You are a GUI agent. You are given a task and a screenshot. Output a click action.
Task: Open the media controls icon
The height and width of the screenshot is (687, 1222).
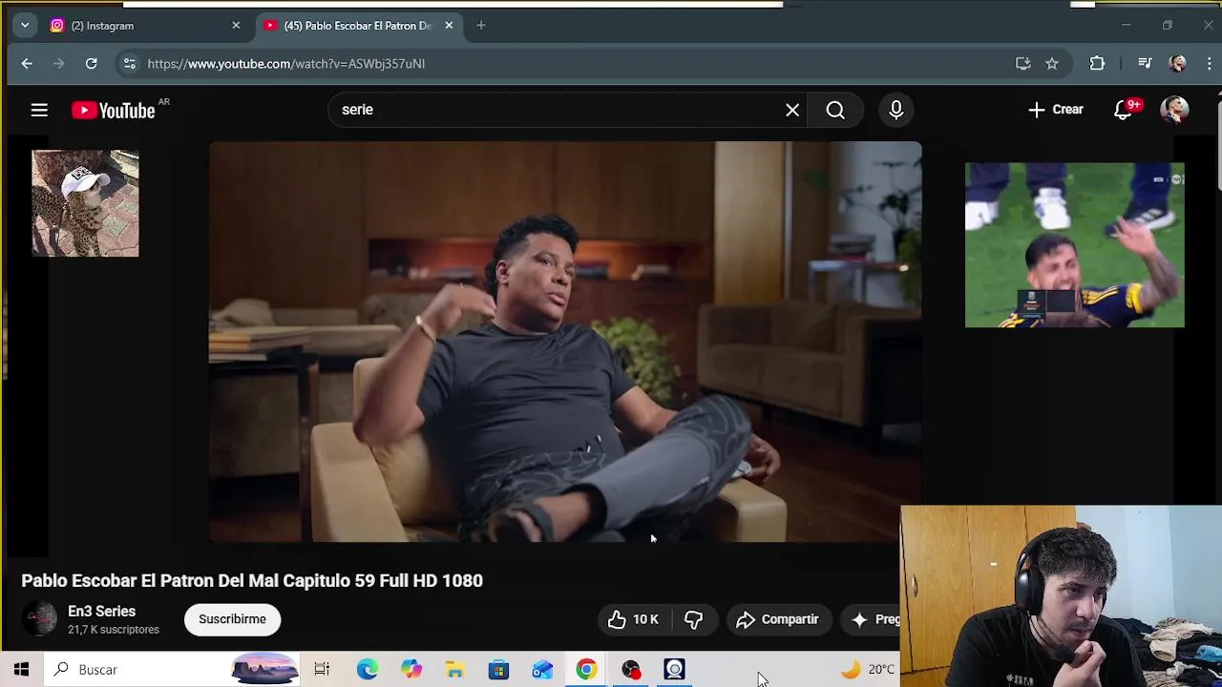1145,64
